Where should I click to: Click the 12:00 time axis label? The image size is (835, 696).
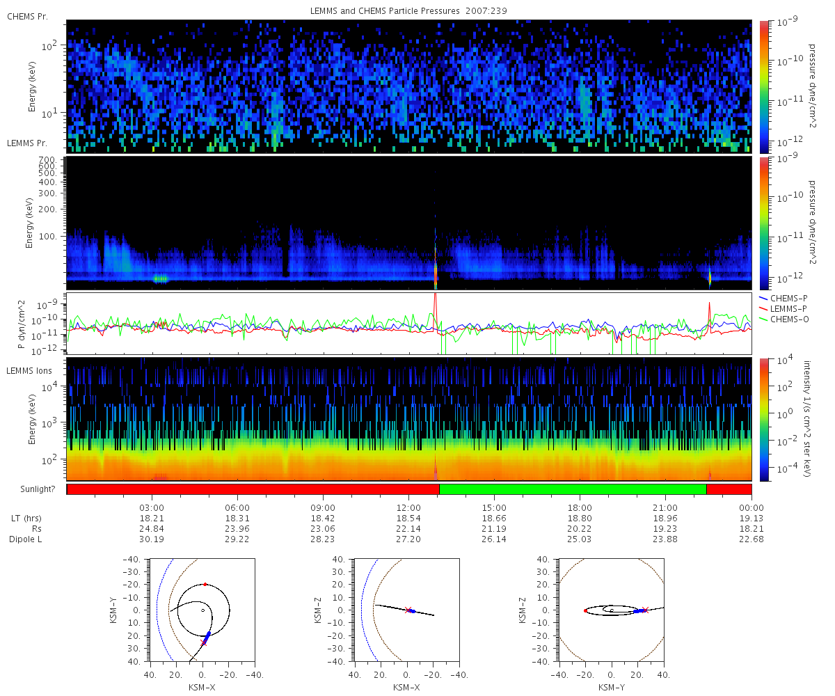[408, 507]
